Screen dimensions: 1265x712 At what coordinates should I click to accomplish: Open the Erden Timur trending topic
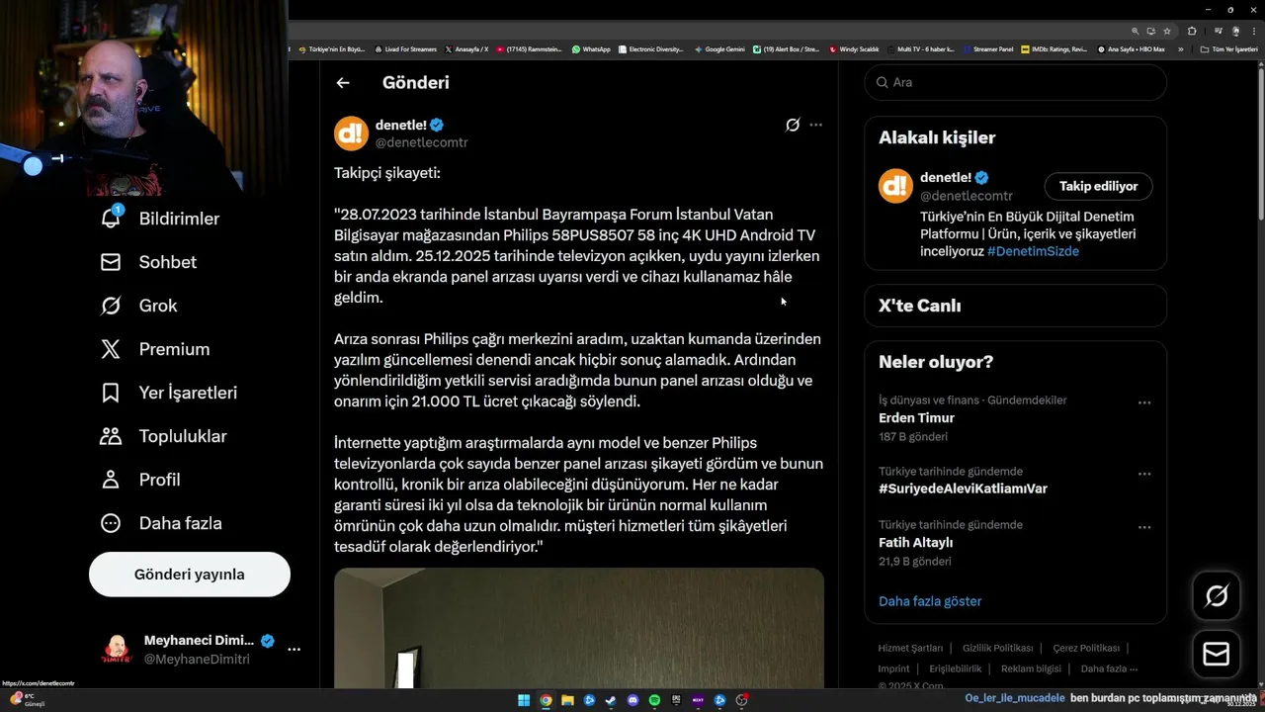(x=916, y=418)
